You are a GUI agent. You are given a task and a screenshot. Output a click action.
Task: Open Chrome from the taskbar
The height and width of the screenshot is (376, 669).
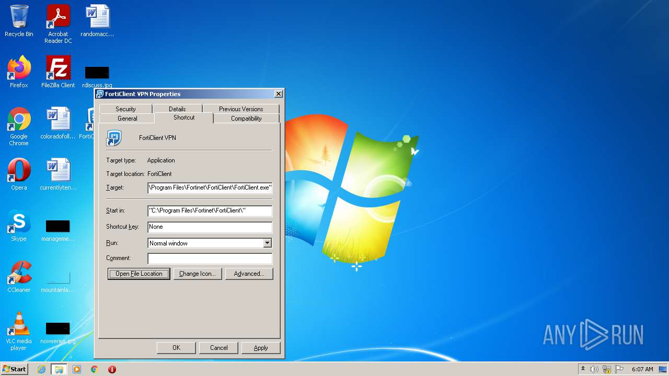(x=95, y=369)
